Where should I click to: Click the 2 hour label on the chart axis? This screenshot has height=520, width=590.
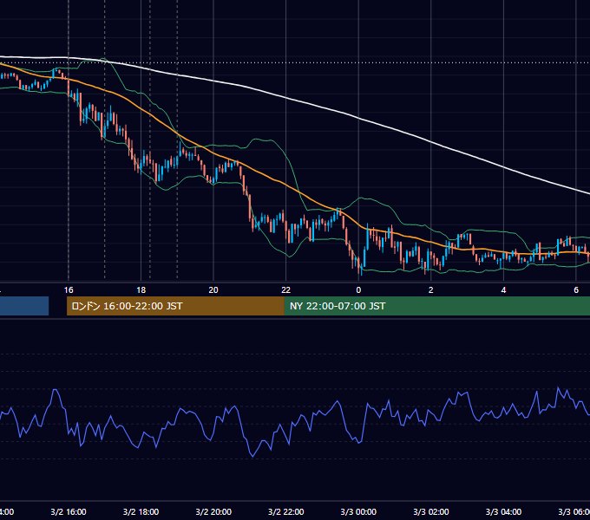pos(431,290)
